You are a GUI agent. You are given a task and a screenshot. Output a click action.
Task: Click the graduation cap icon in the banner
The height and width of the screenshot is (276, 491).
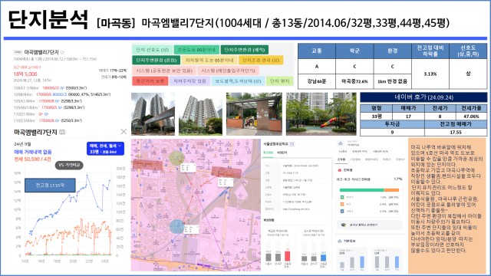[344, 225]
